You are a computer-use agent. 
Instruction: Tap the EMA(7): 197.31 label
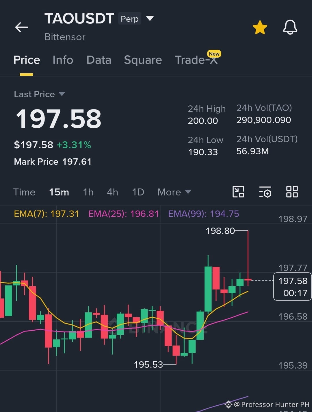point(46,214)
